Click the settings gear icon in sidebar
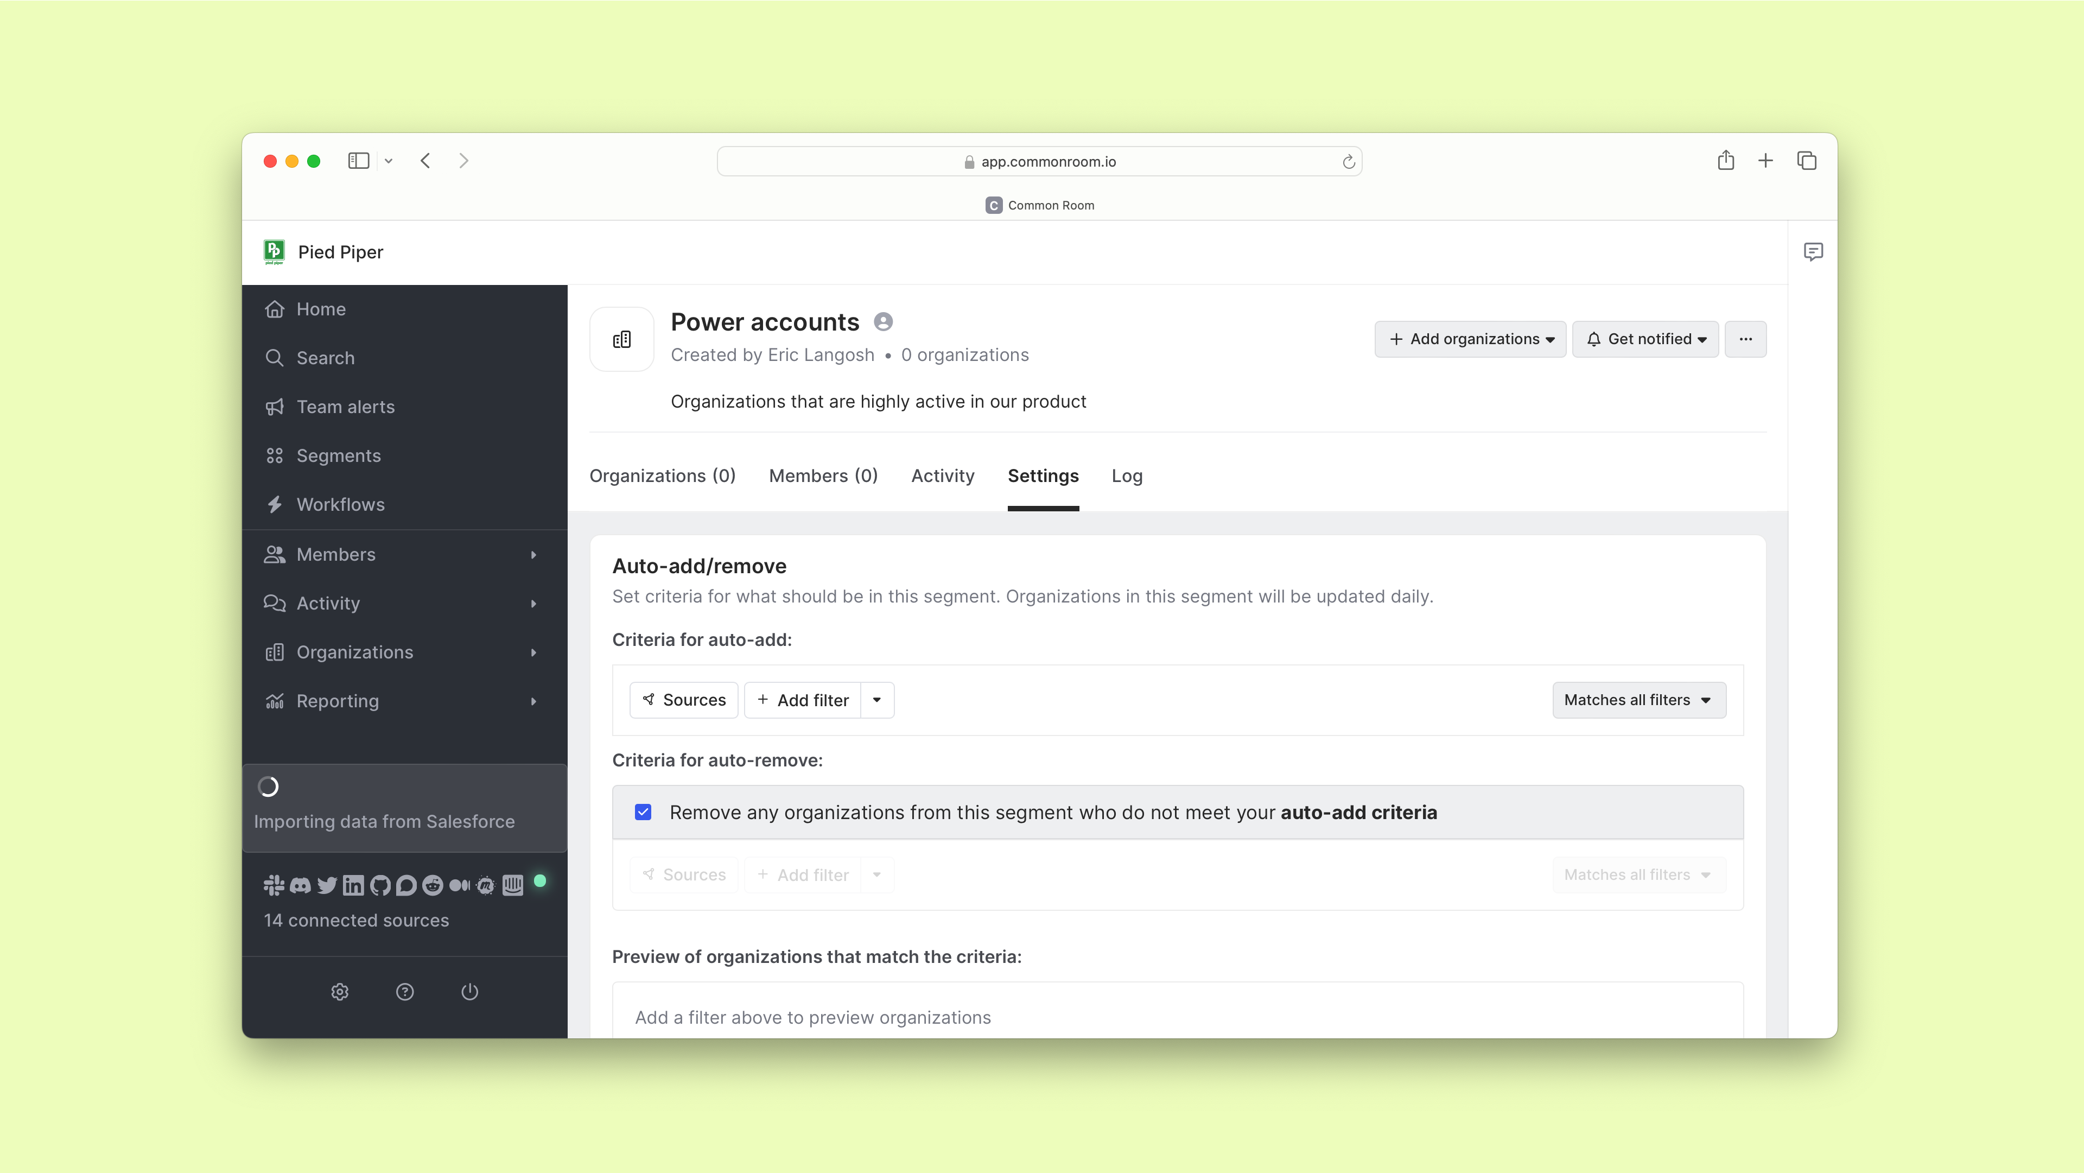The height and width of the screenshot is (1173, 2084). [340, 992]
